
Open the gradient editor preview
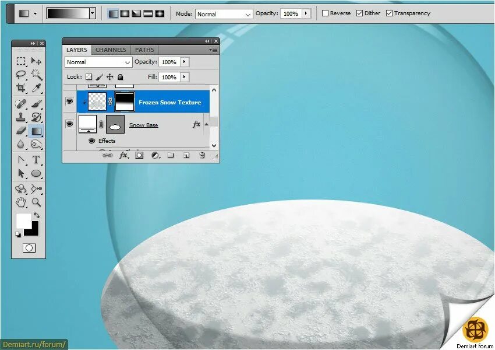tap(68, 13)
